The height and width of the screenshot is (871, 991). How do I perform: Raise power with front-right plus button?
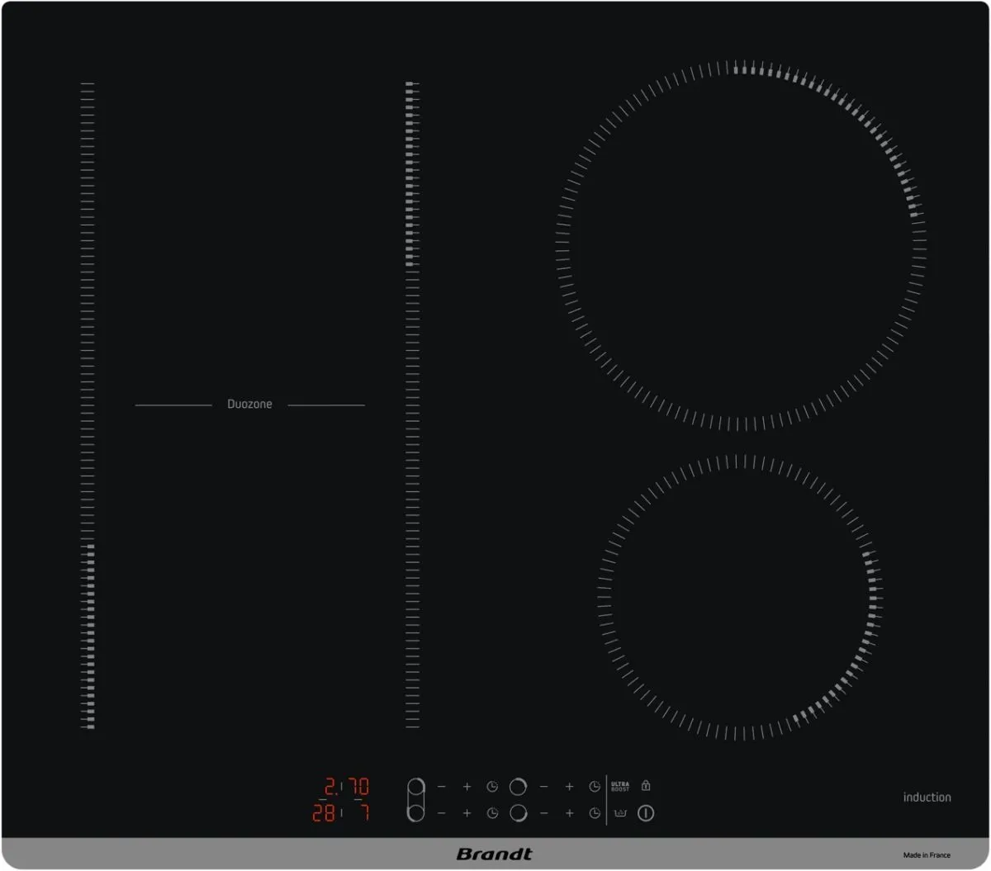coord(569,814)
